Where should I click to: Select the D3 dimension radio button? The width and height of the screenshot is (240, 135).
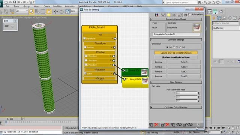[x=180, y=47]
